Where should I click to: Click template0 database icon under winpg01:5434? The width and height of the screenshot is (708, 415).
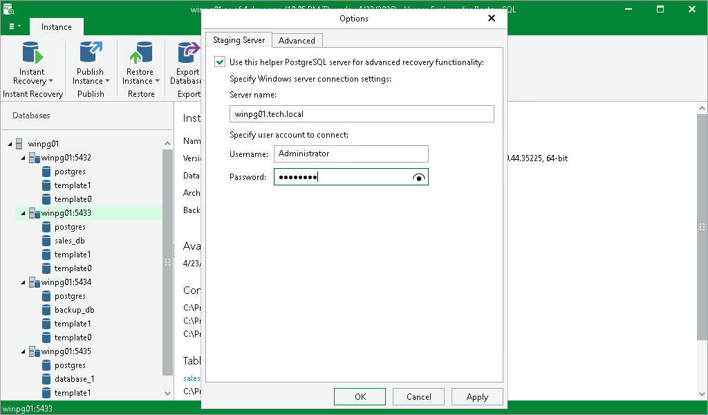point(46,338)
